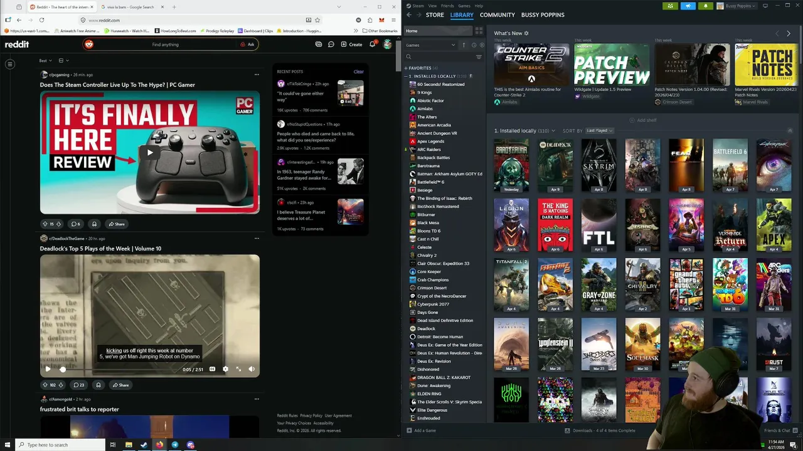Click Add shelf in Steam library
Image resolution: width=803 pixels, height=451 pixels.
(x=643, y=120)
